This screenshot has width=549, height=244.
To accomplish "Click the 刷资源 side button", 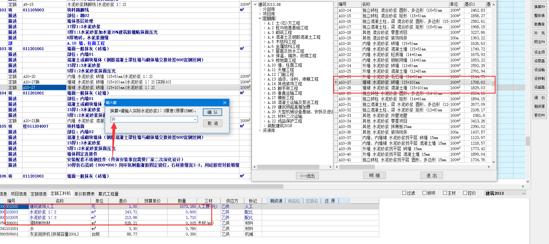I will [539, 106].
